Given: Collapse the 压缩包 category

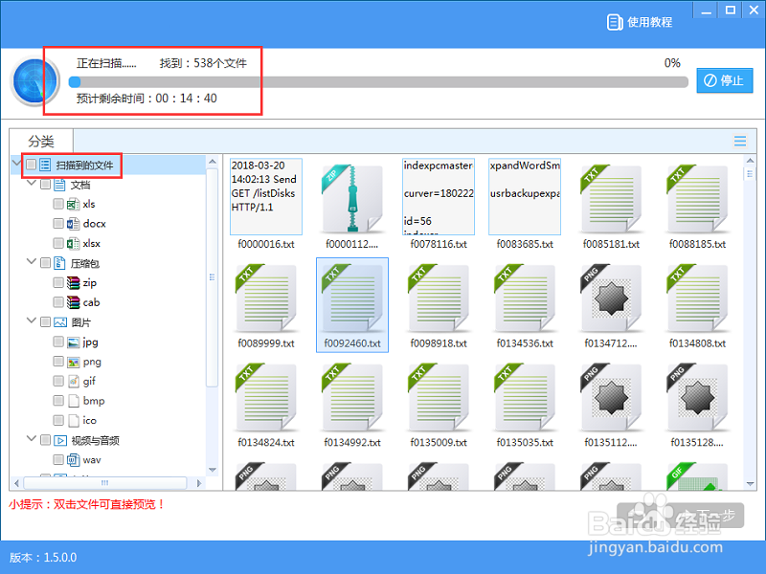Looking at the screenshot, I should pyautogui.click(x=32, y=261).
